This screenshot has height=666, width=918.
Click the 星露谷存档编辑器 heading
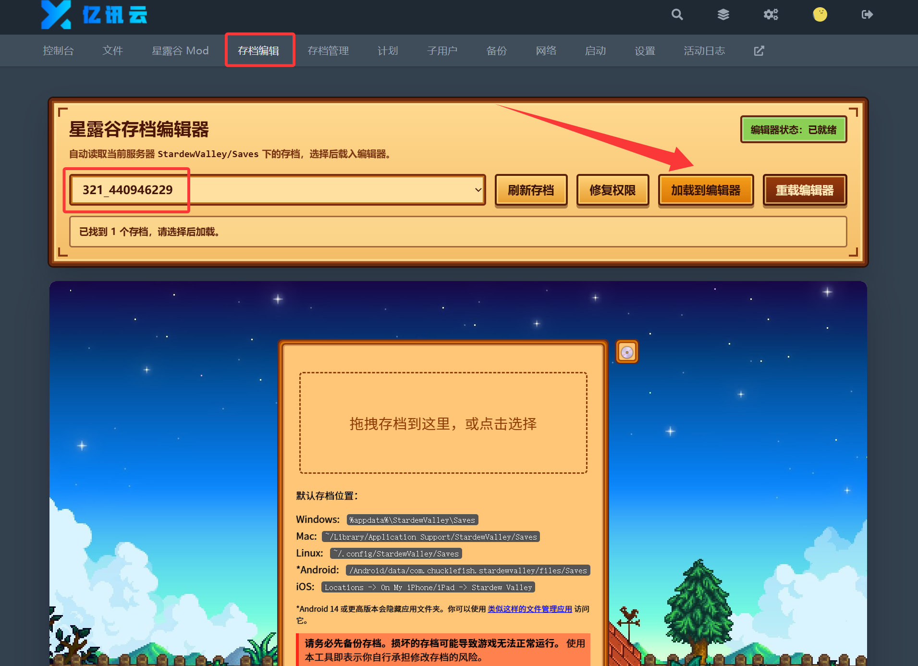139,130
